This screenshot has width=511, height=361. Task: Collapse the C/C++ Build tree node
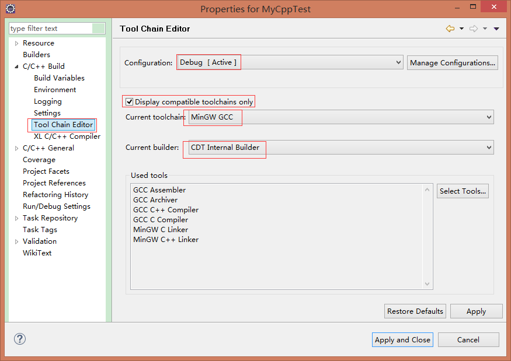16,66
